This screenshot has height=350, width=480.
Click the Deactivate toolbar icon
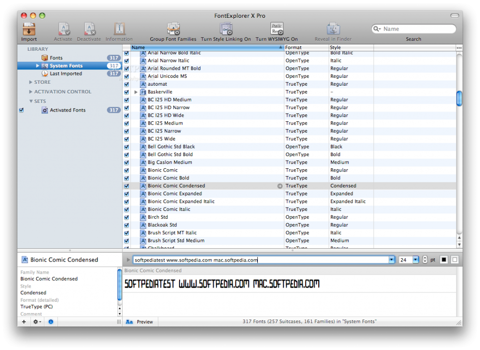89,29
